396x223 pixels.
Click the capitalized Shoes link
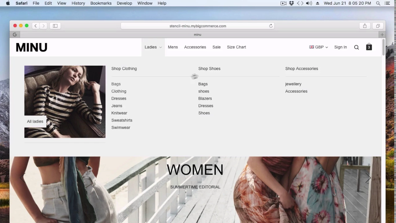204,113
